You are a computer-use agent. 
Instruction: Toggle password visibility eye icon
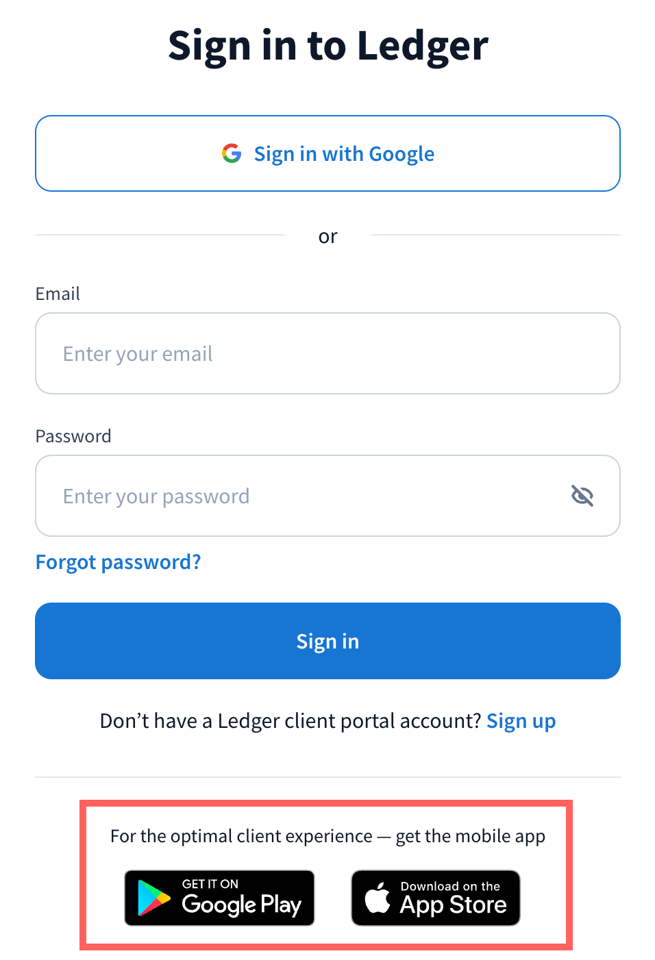(x=582, y=495)
